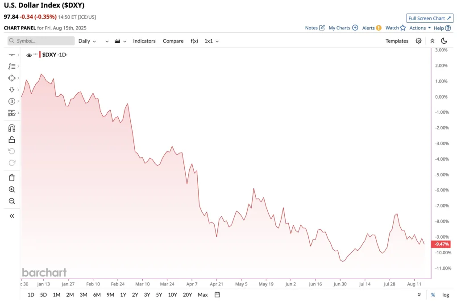This screenshot has width=457, height=302.
Task: Open the Templates menu
Action: [397, 41]
